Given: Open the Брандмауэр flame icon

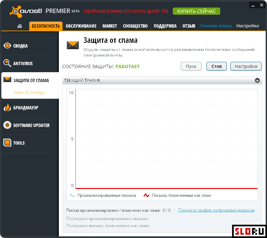Looking at the screenshot, I should (7, 108).
